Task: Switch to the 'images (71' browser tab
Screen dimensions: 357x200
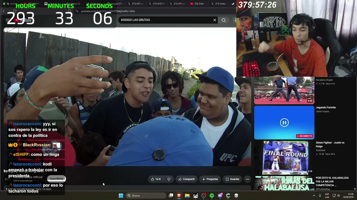Action: pos(115,4)
